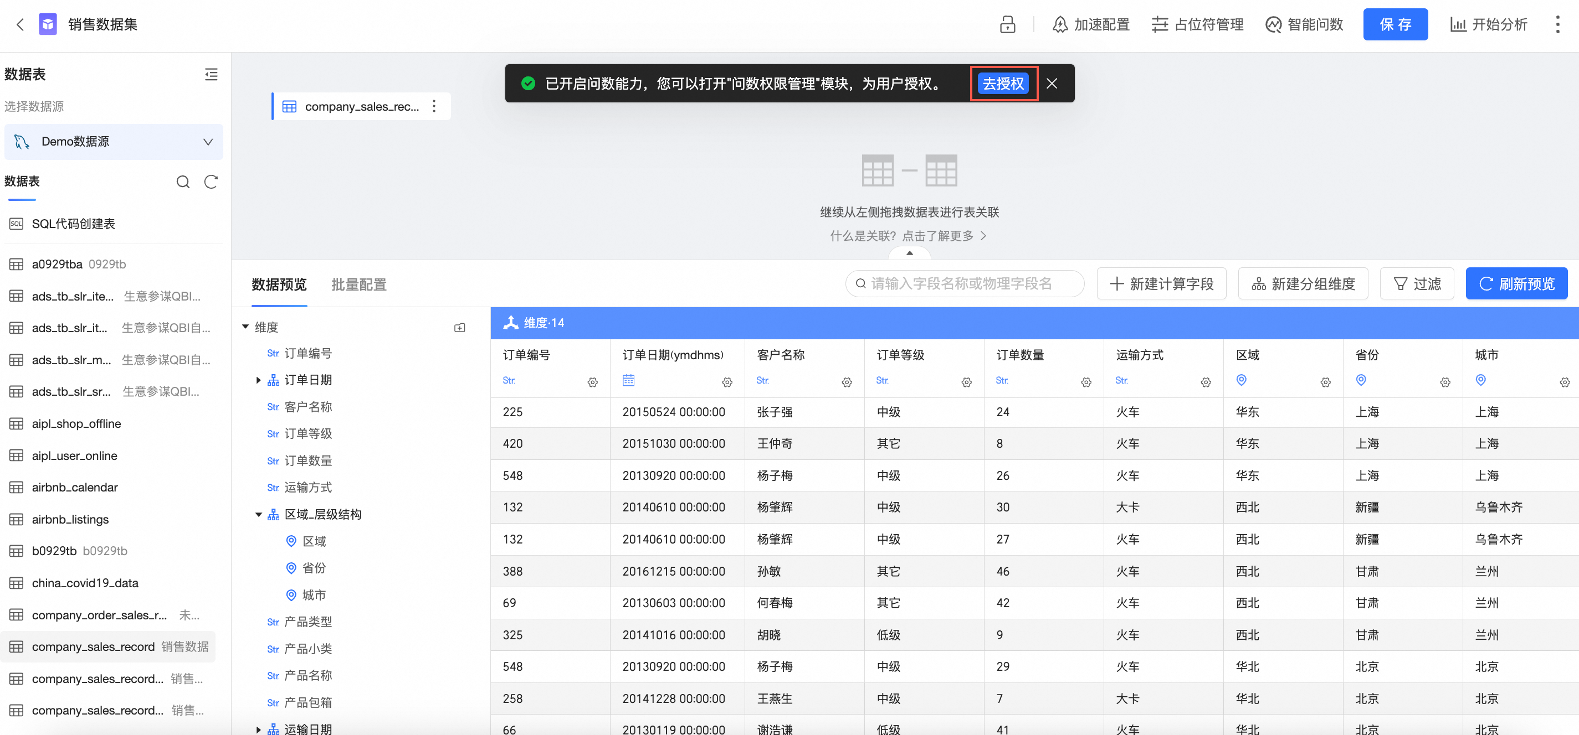
Task: Click 开始分析
Action: tap(1488, 24)
